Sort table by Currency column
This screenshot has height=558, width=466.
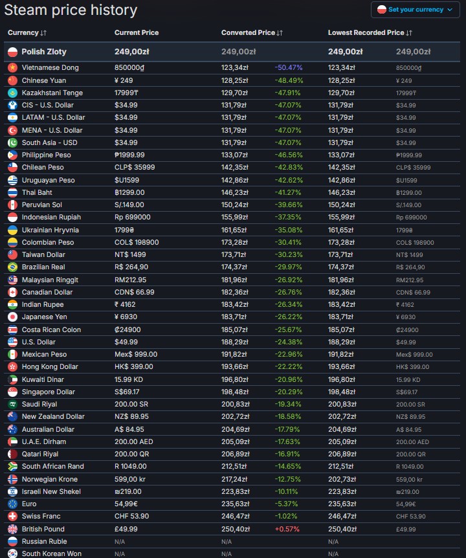tap(27, 32)
